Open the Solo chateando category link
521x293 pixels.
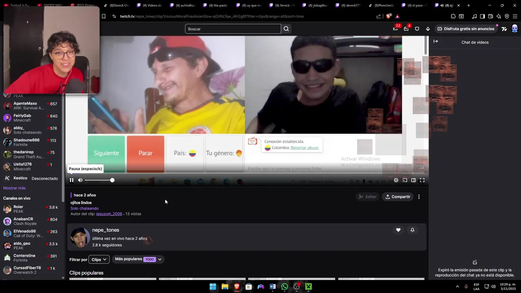(84, 208)
